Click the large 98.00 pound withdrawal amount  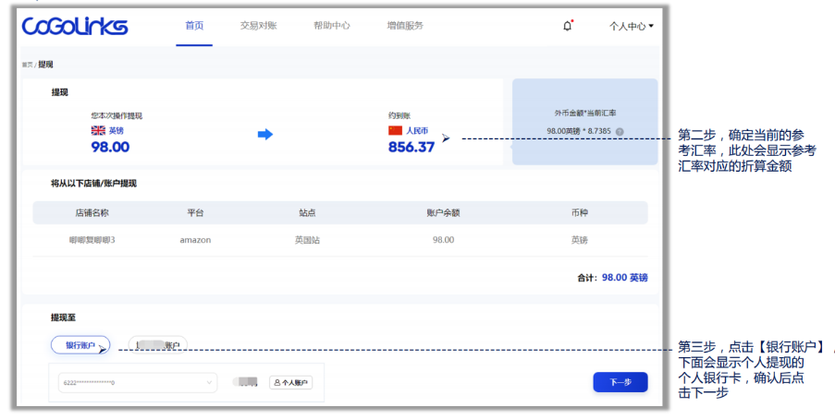coord(110,148)
